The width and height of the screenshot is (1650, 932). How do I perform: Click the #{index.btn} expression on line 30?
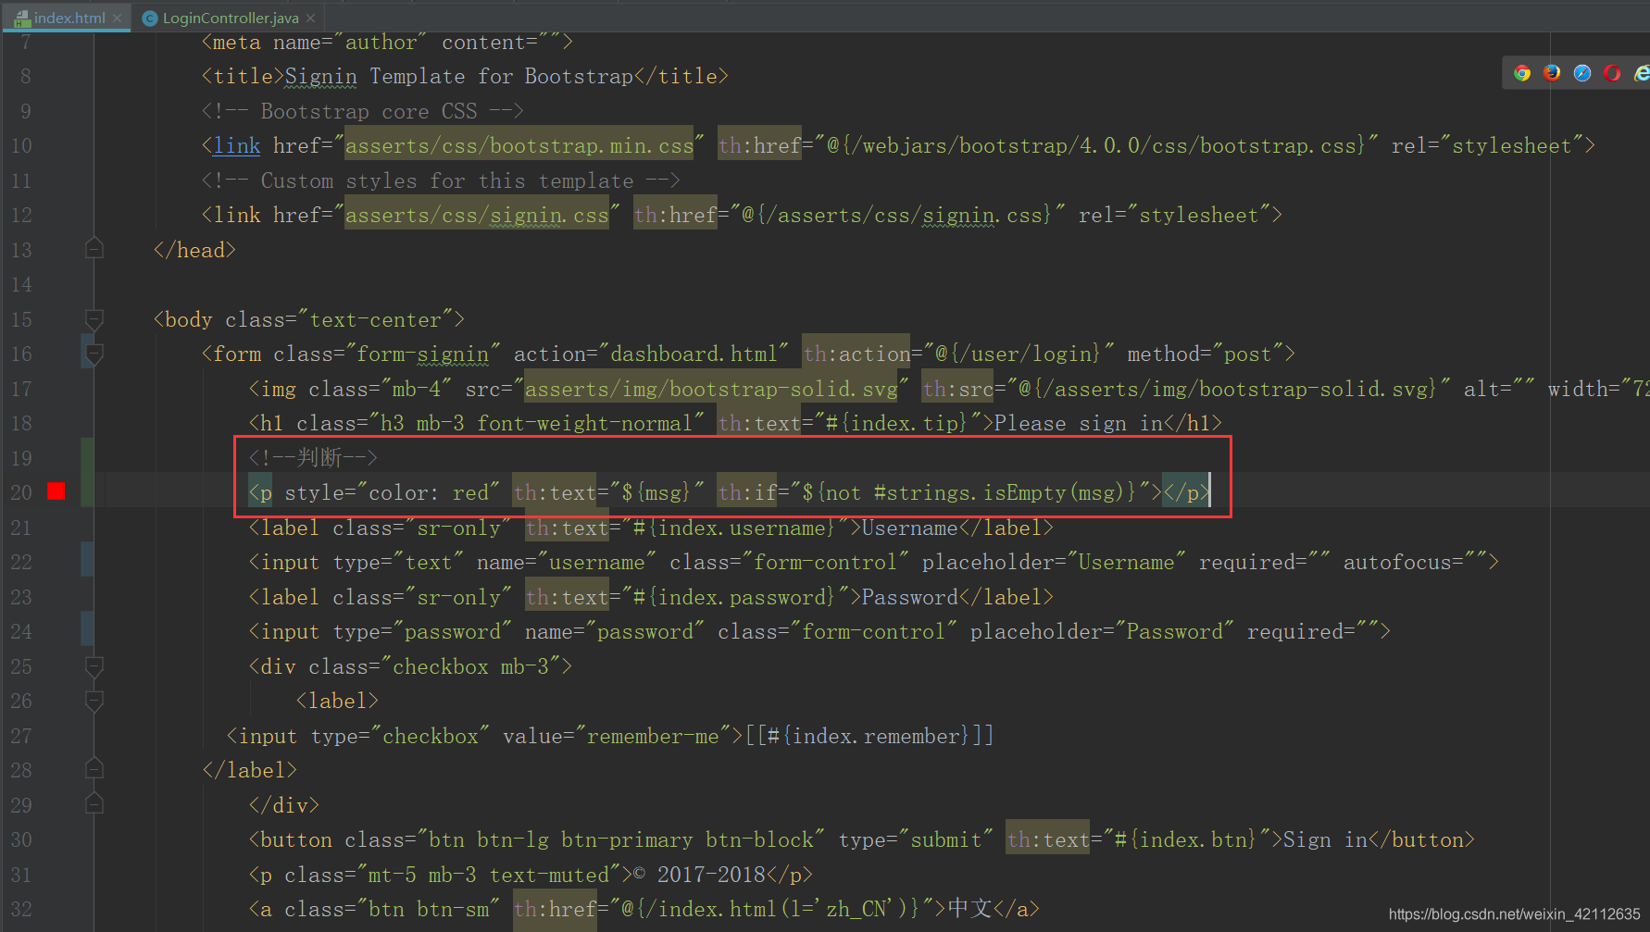click(x=1185, y=839)
